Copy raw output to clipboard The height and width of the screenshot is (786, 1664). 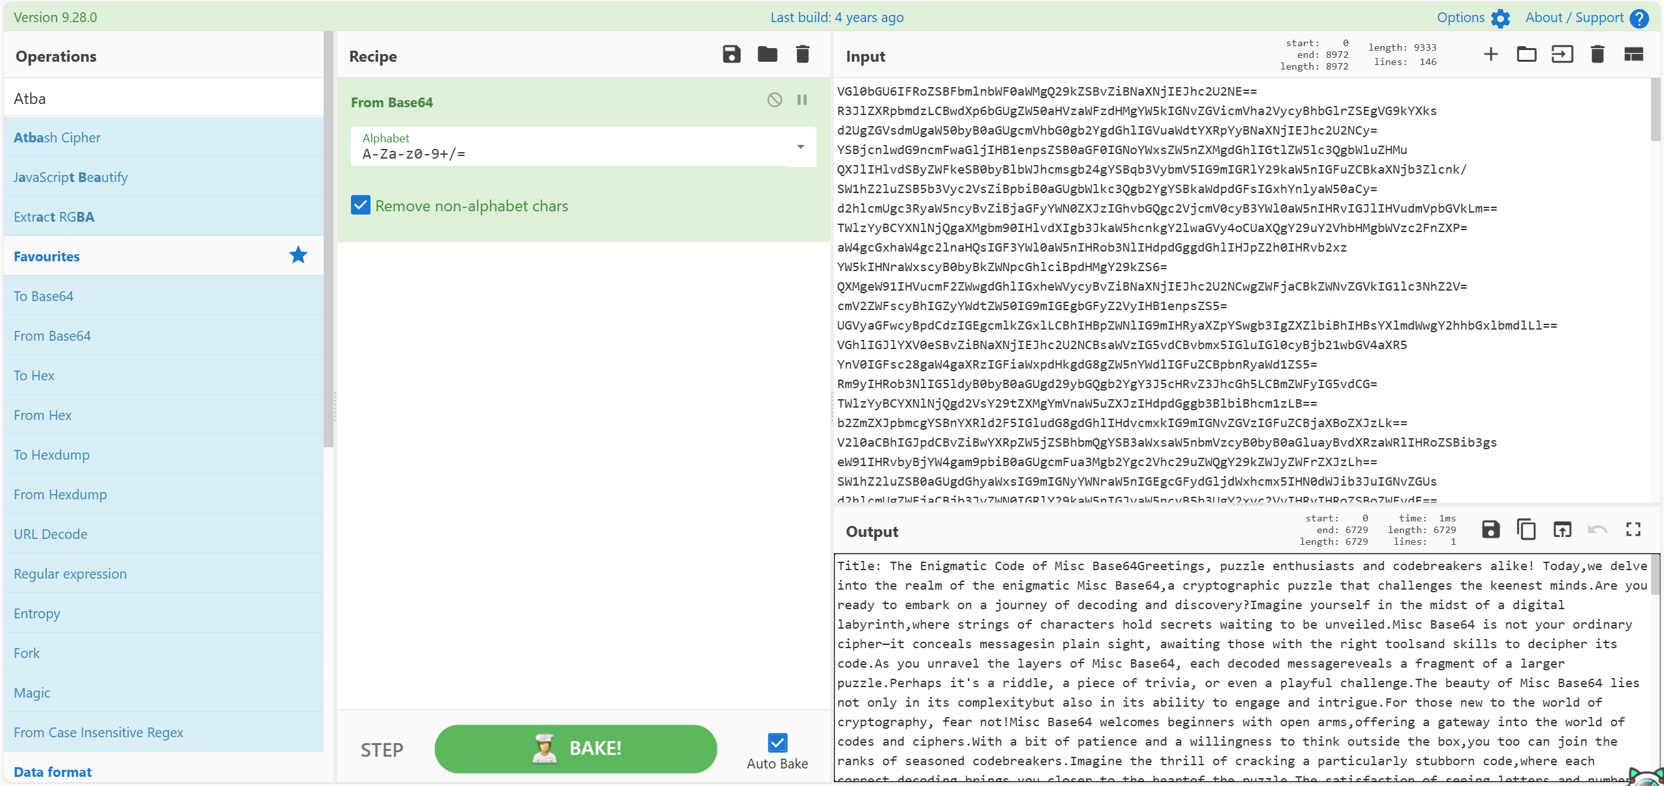click(1526, 530)
